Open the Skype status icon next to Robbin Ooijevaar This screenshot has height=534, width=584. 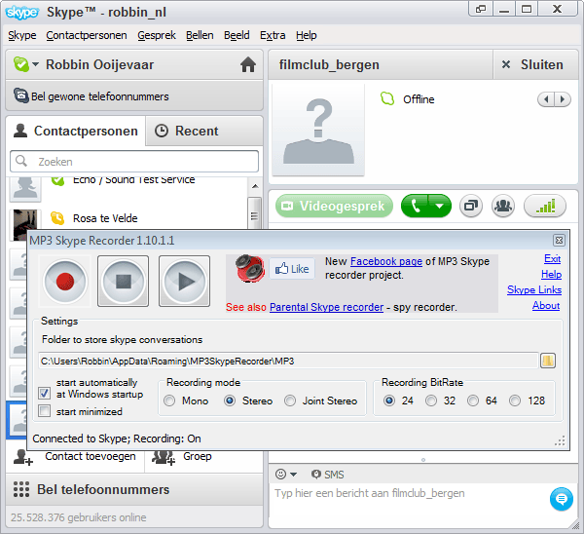click(21, 64)
